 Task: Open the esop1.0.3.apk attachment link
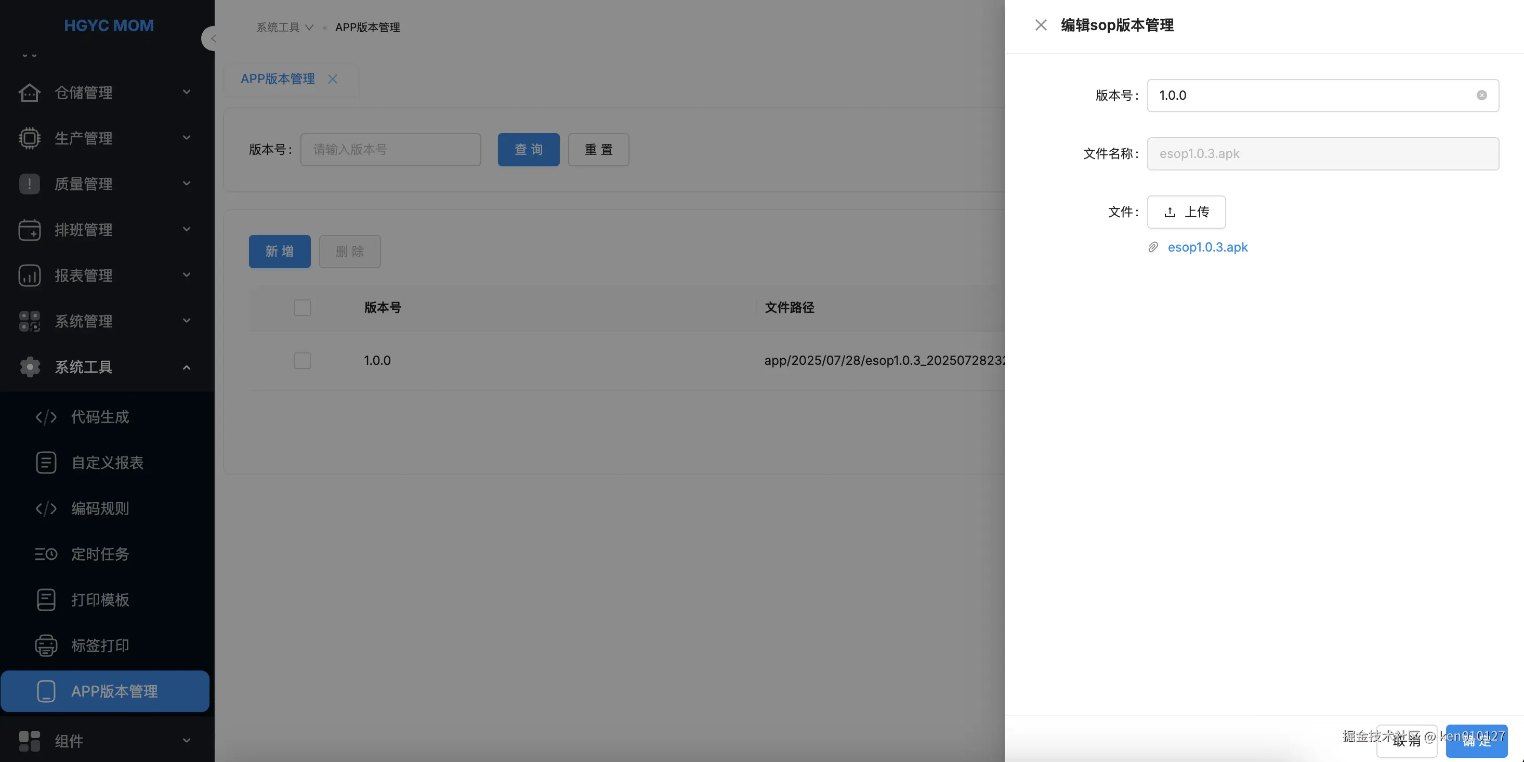coord(1207,247)
